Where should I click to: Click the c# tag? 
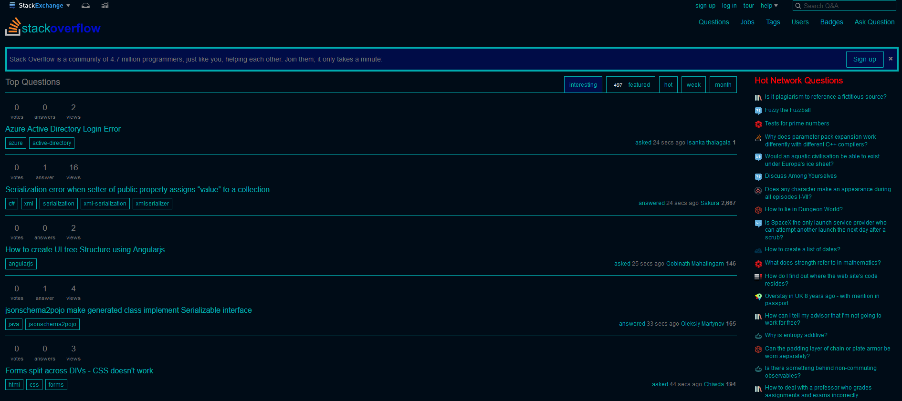[x=12, y=204]
